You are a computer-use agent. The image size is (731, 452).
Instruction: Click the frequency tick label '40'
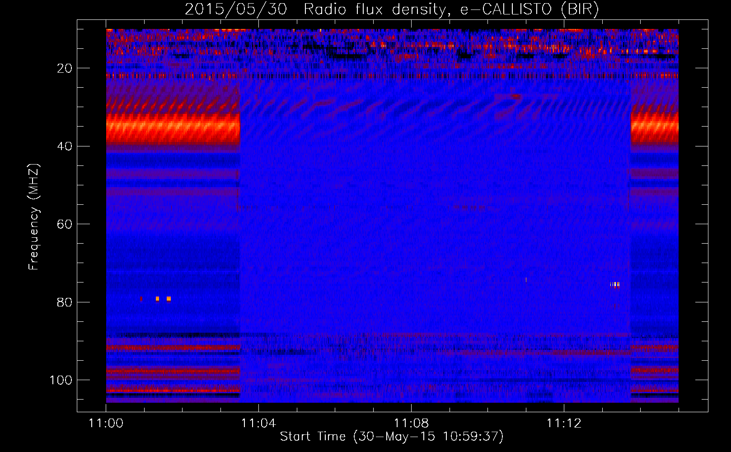(65, 146)
